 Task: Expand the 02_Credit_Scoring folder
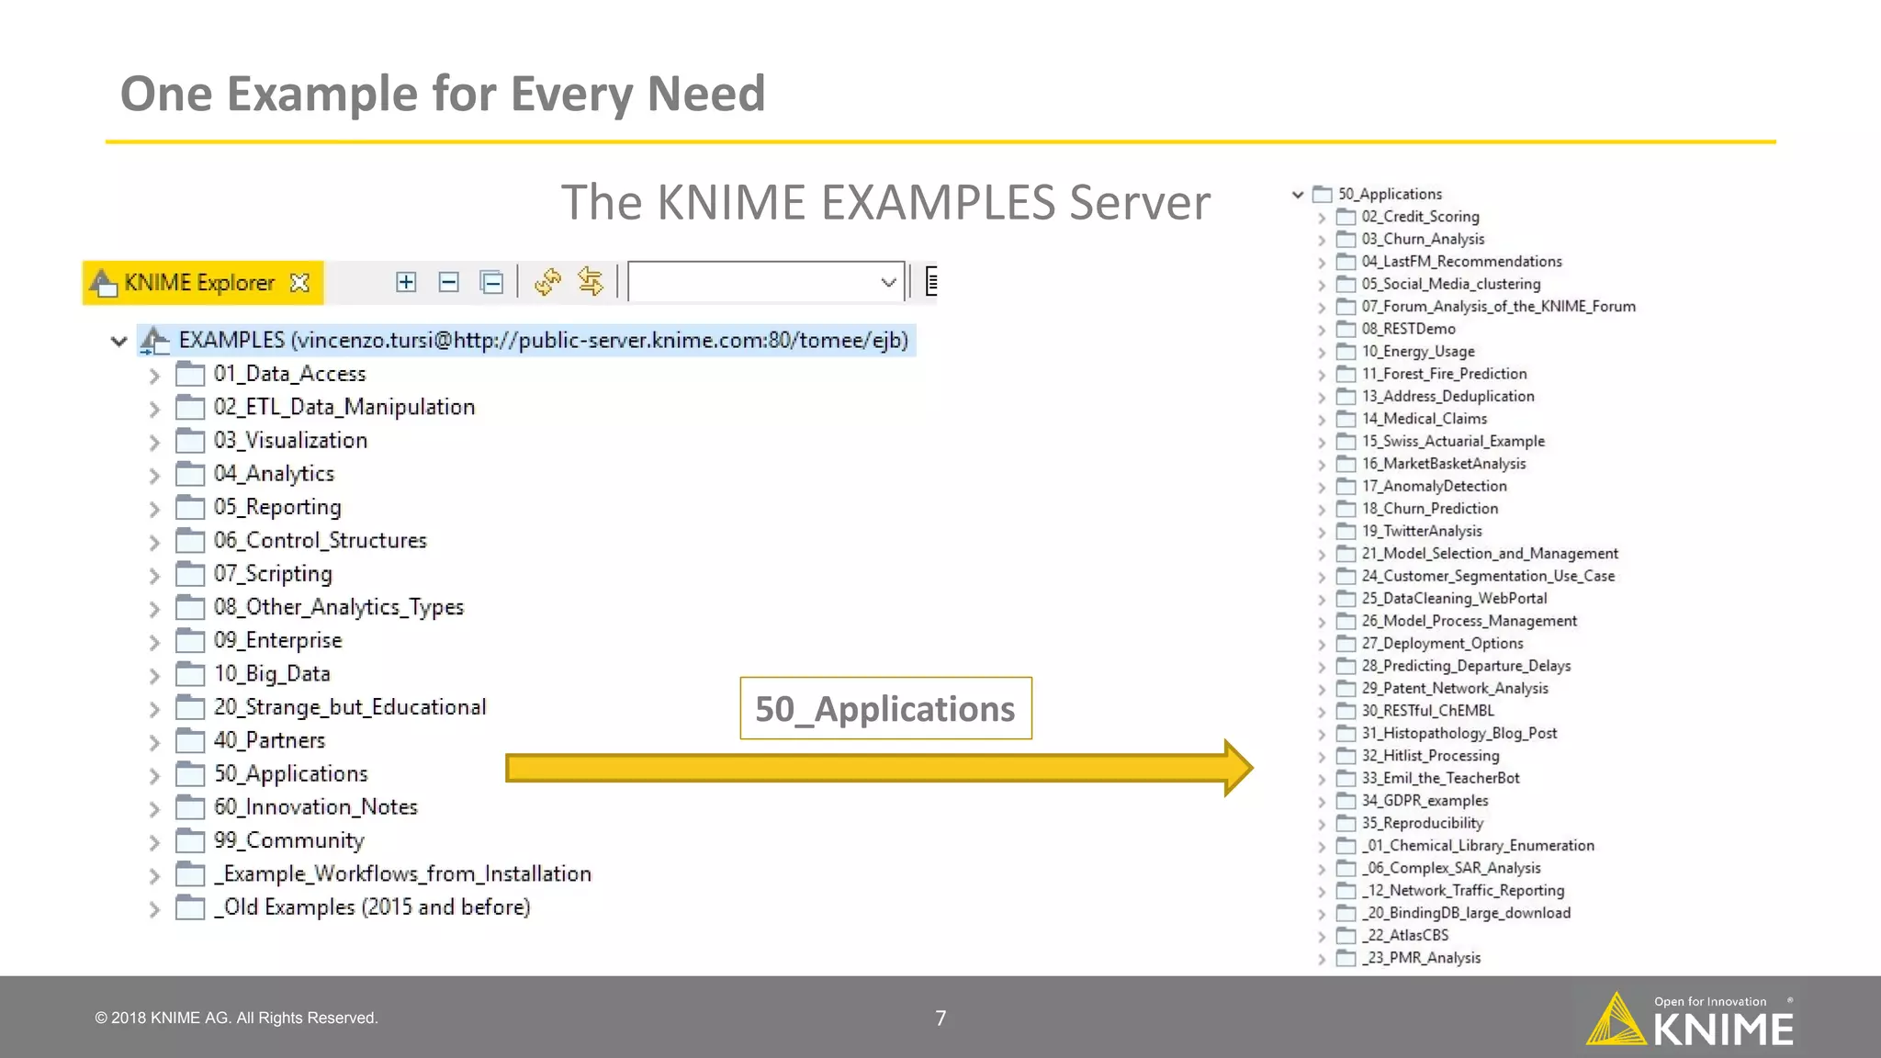[x=1322, y=218]
